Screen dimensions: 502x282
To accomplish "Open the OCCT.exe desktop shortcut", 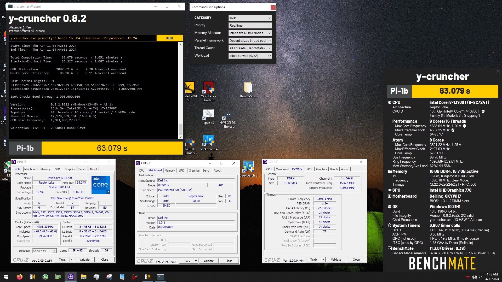I will (208, 91).
